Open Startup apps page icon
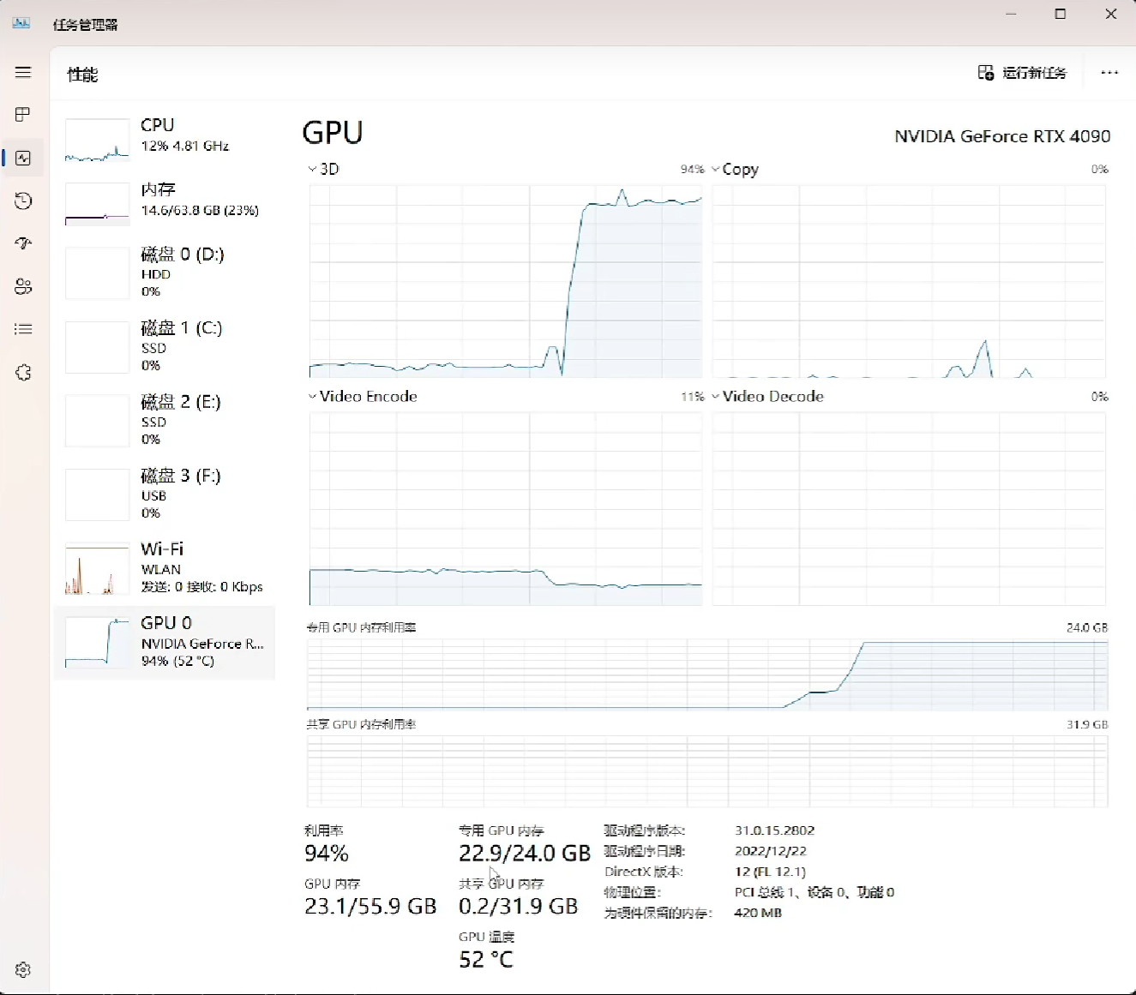This screenshot has width=1136, height=995. (23, 243)
